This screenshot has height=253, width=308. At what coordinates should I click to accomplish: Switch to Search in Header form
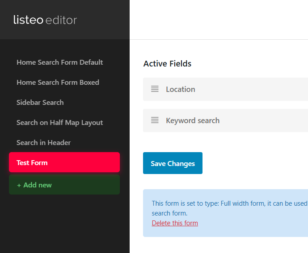tap(43, 143)
